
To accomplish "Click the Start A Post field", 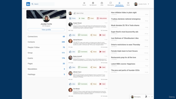I will click(x=90, y=13).
